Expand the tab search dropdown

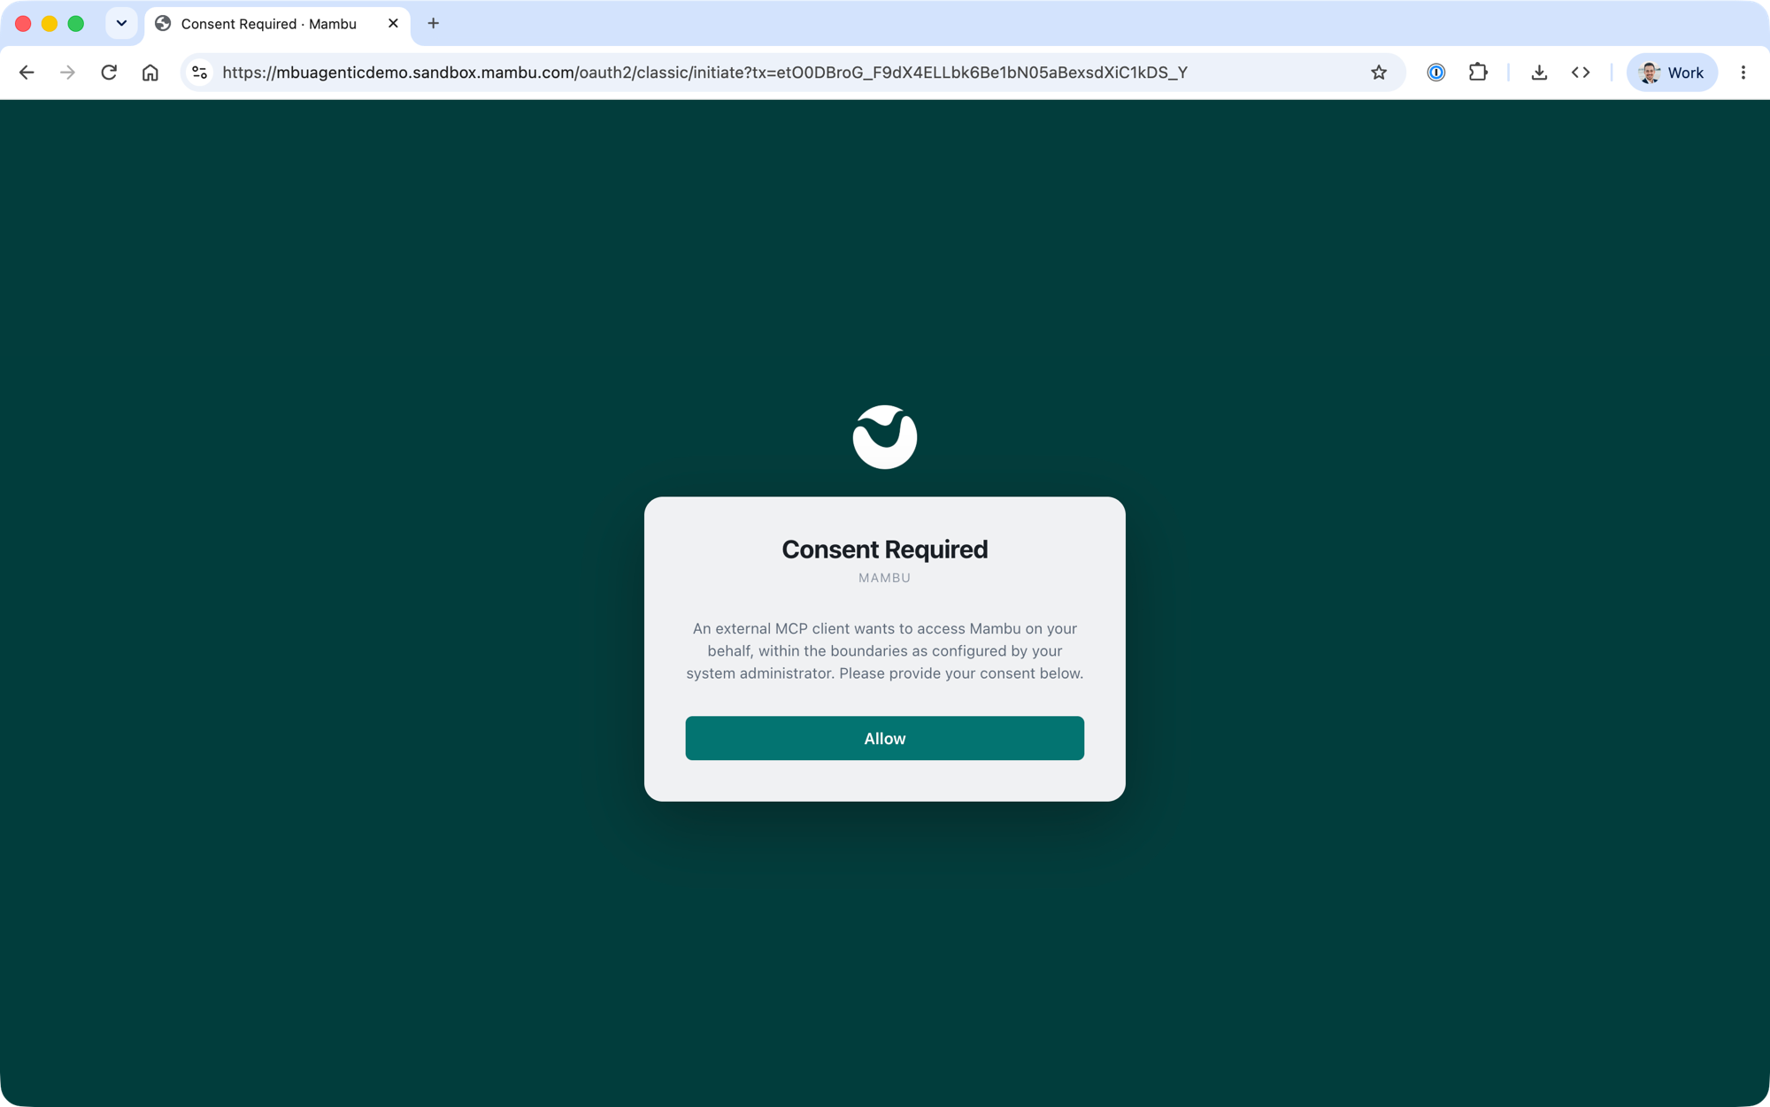coord(121,24)
